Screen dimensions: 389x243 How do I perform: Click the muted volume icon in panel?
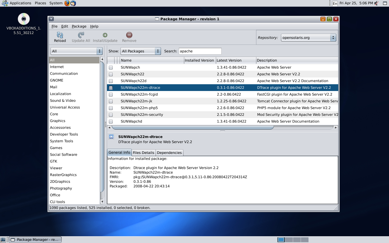(377, 3)
